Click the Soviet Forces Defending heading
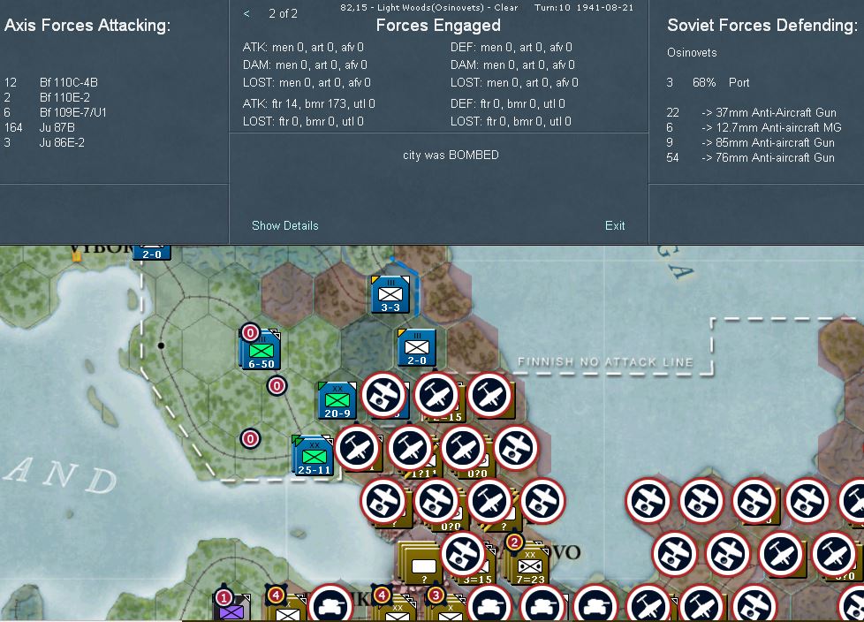 [762, 26]
